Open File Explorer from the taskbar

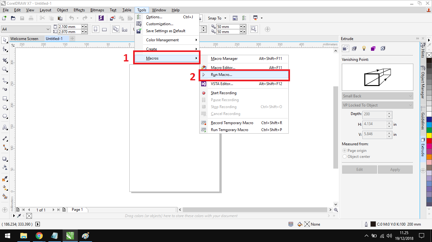[x=24, y=236]
